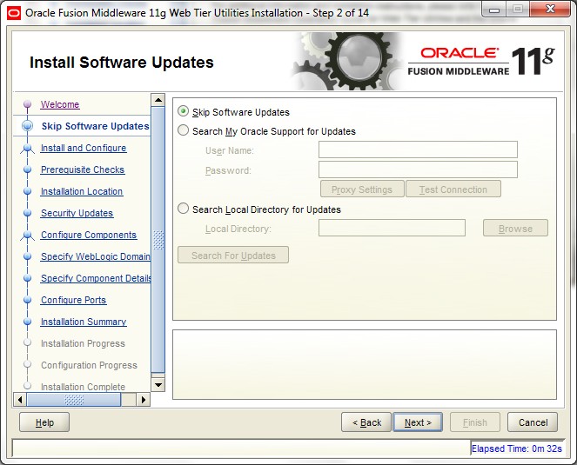Click the Local Directory input field

point(392,228)
